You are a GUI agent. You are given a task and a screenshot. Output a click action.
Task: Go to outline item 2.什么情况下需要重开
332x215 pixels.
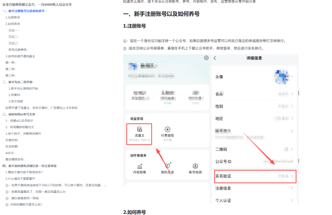click(x=20, y=179)
